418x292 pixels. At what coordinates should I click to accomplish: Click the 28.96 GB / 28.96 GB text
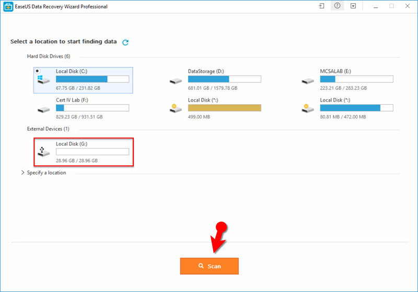(77, 161)
